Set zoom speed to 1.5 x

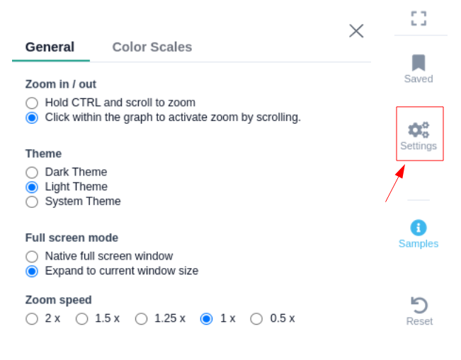pyautogui.click(x=81, y=319)
